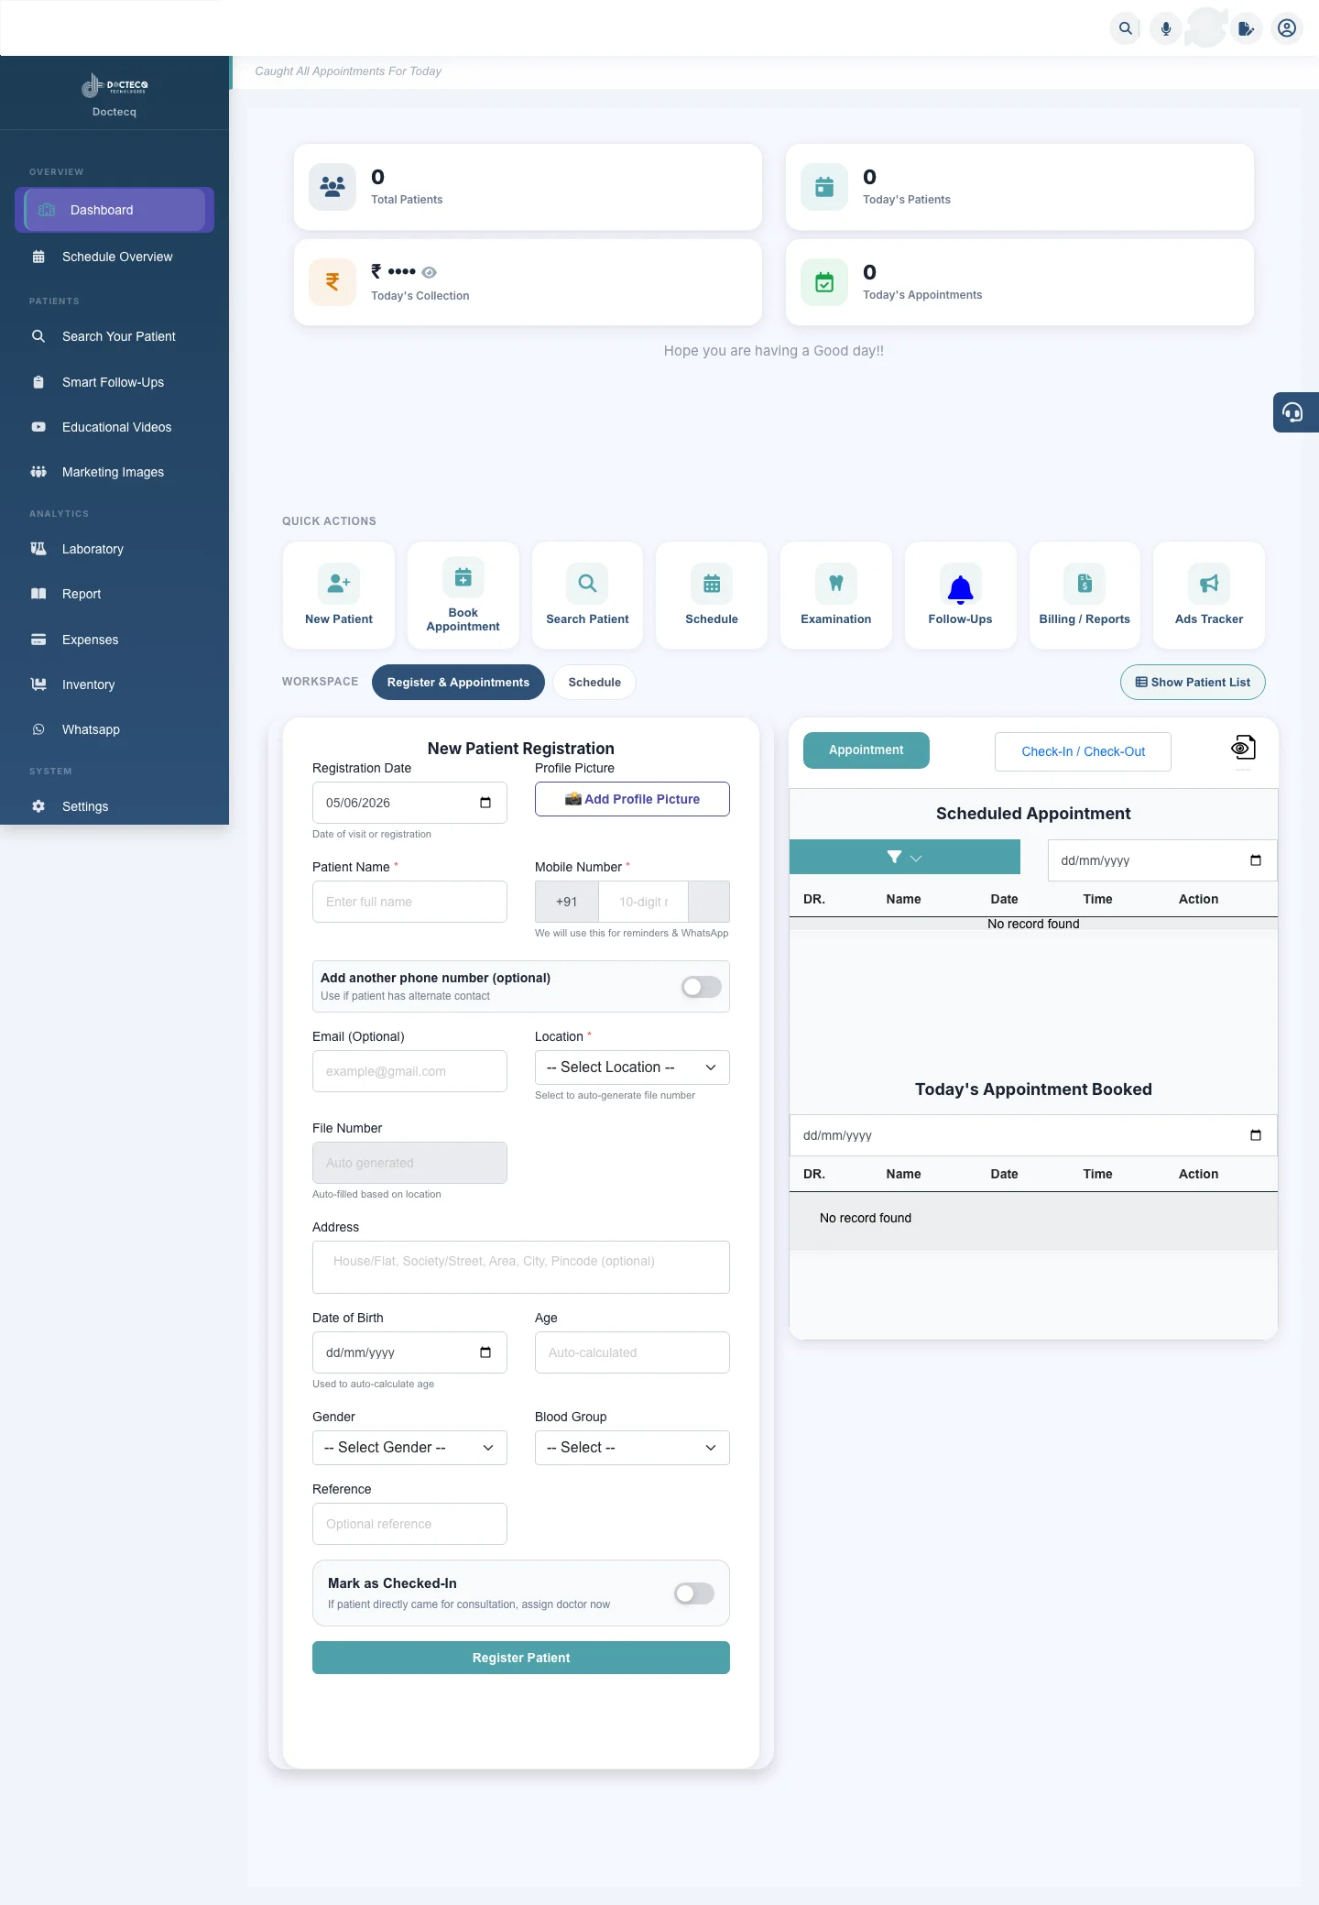
Task: Expand the Select Location dropdown
Action: pos(632,1067)
